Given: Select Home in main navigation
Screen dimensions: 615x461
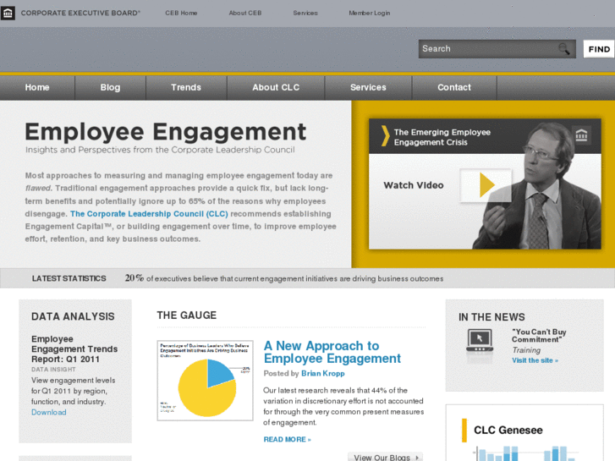Looking at the screenshot, I should 37,87.
